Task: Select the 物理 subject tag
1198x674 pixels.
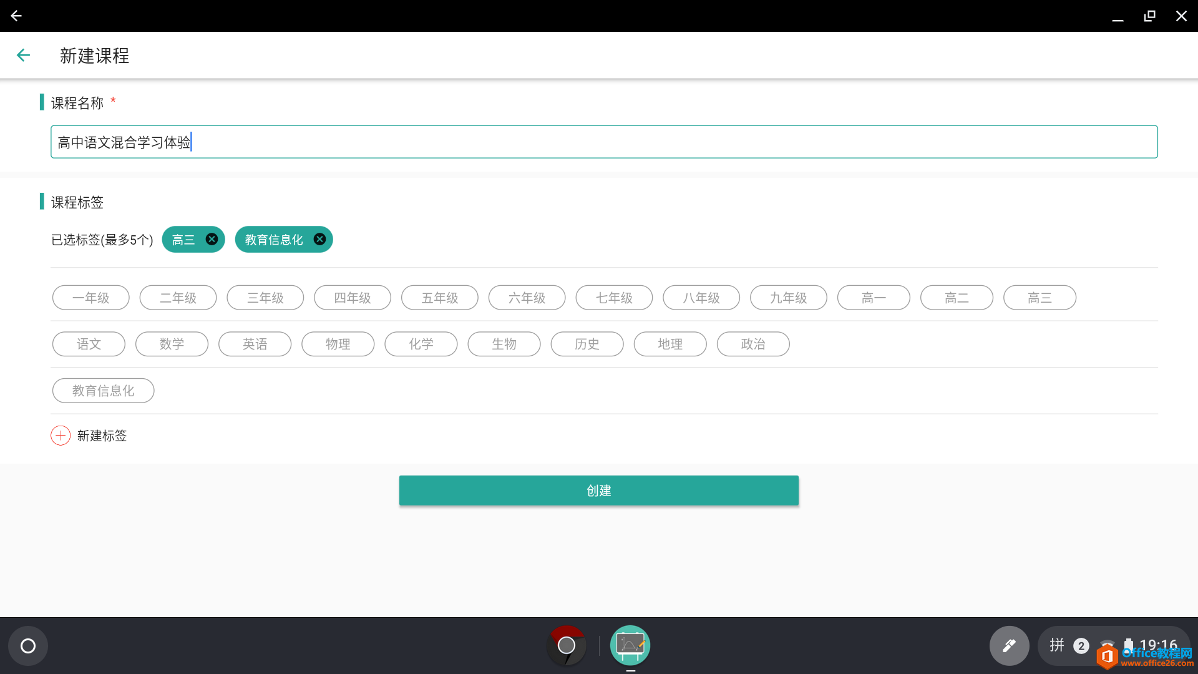Action: click(x=338, y=344)
